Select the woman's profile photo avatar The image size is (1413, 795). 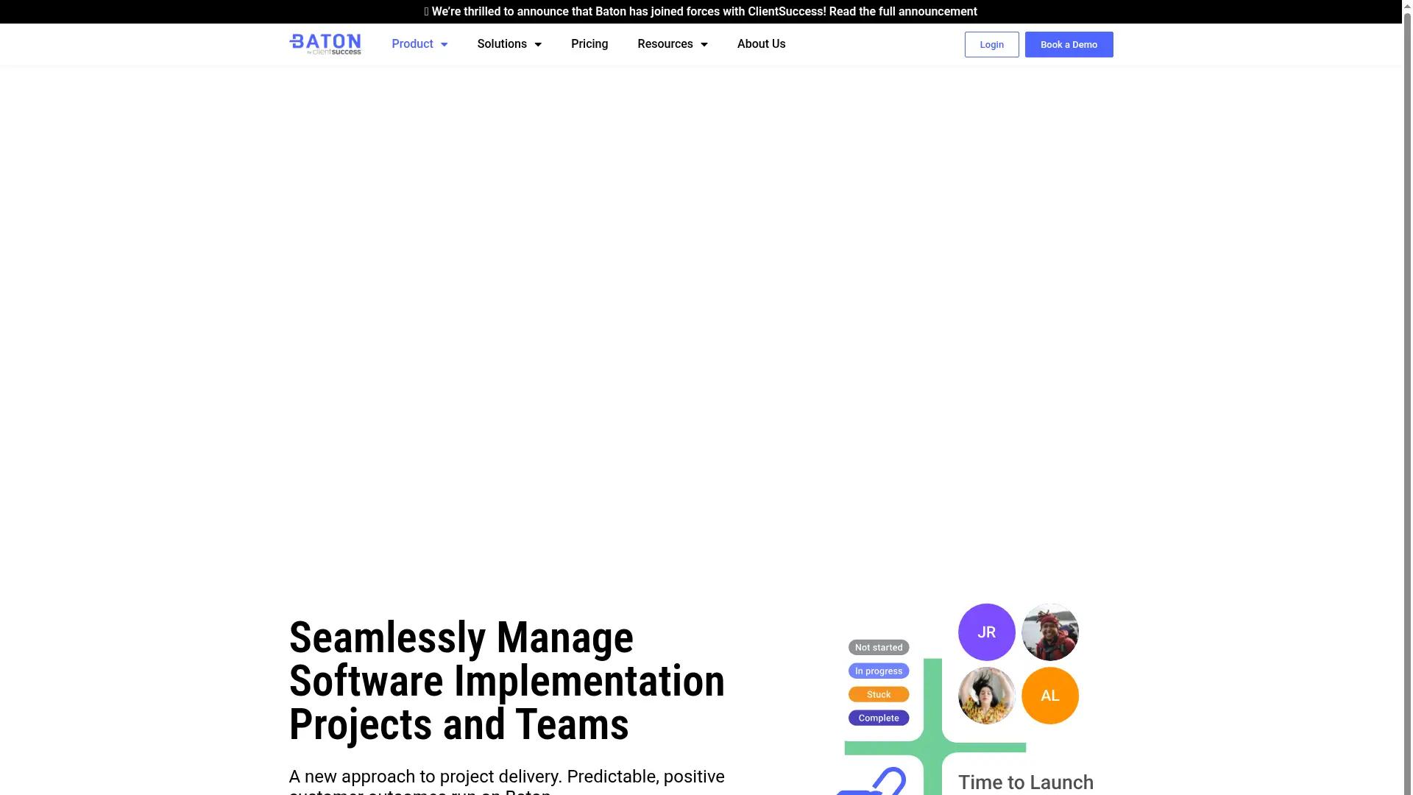pos(986,695)
